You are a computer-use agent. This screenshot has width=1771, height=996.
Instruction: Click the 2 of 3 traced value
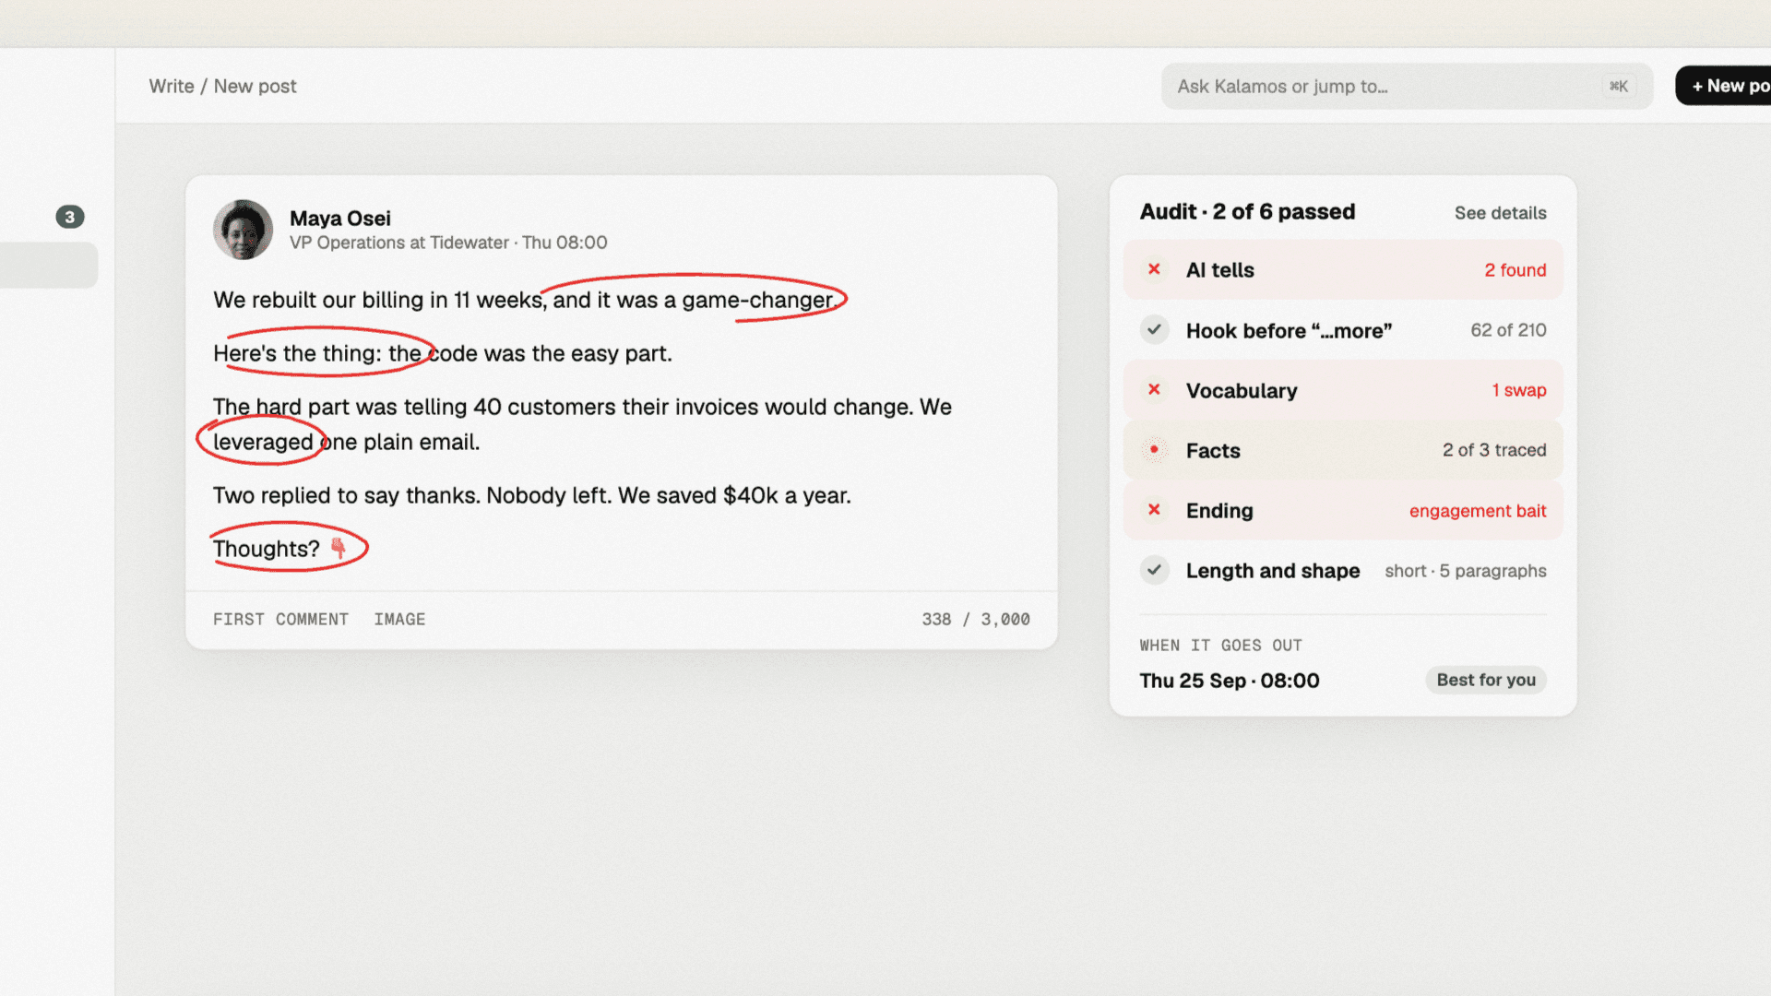[1494, 450]
